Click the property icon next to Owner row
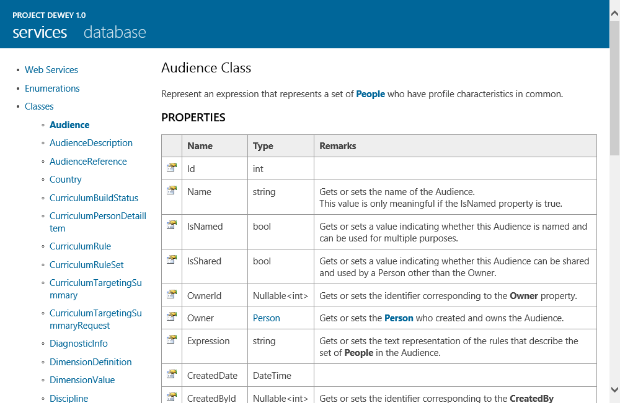This screenshot has width=620, height=403. pyautogui.click(x=172, y=316)
